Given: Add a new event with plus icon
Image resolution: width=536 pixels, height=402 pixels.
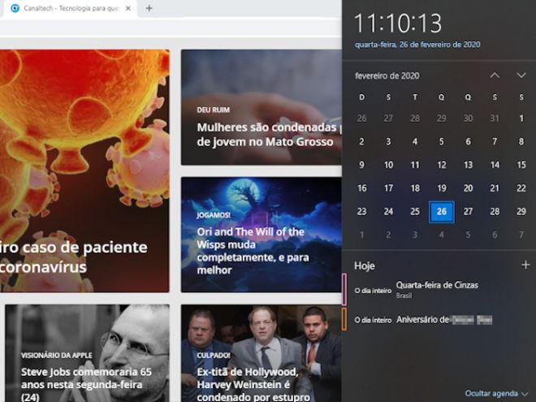Looking at the screenshot, I should point(525,265).
